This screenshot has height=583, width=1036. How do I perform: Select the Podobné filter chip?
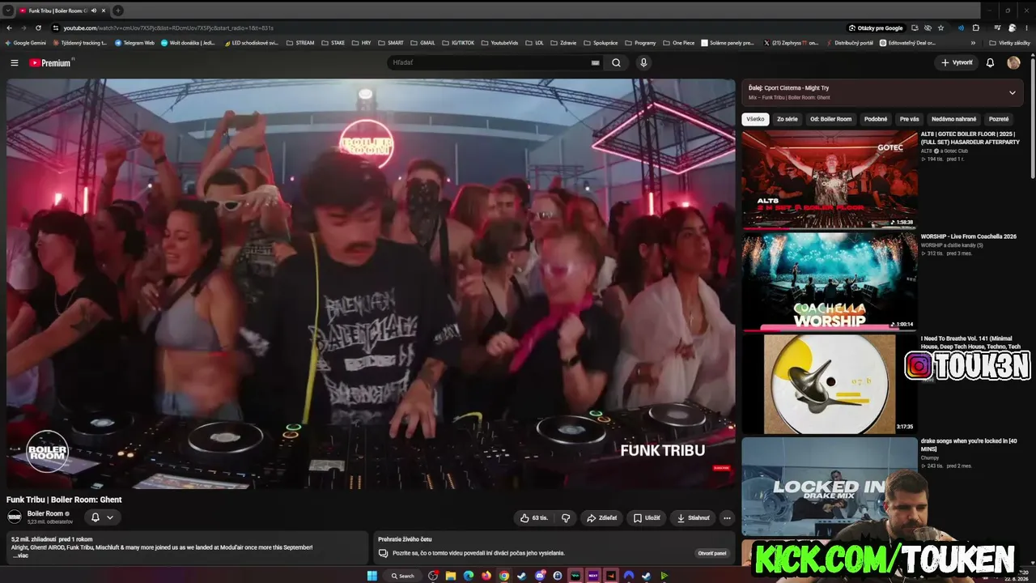(876, 119)
